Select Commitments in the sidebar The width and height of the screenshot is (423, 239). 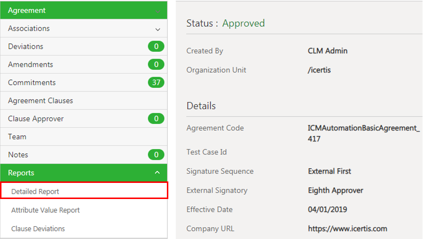[x=32, y=82]
